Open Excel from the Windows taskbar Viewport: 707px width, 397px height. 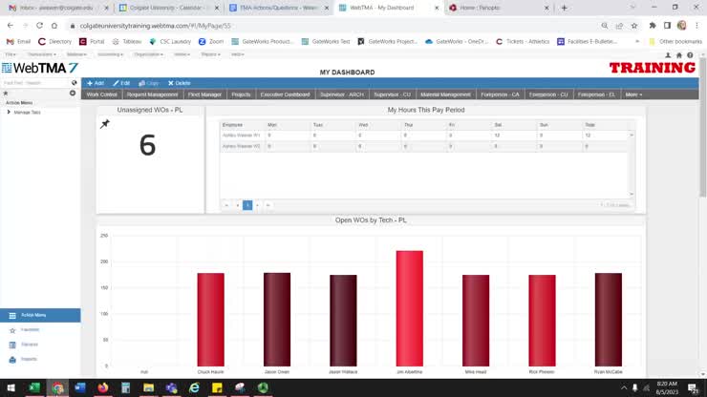[34, 387]
